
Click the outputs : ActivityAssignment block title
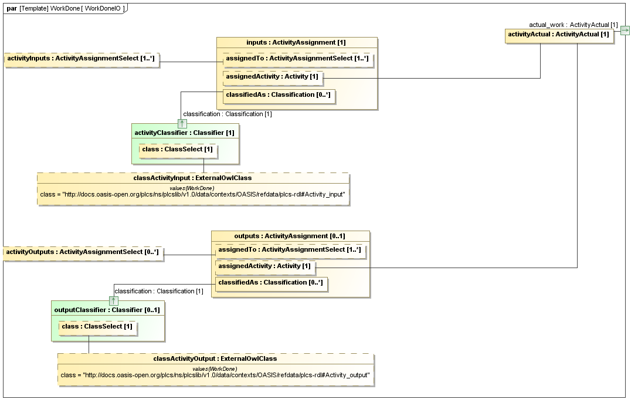click(290, 236)
